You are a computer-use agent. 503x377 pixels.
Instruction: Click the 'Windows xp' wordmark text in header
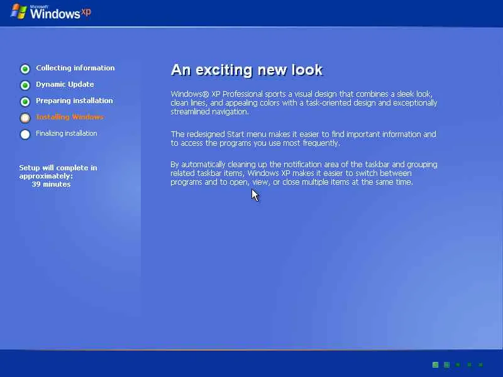tap(60, 13)
